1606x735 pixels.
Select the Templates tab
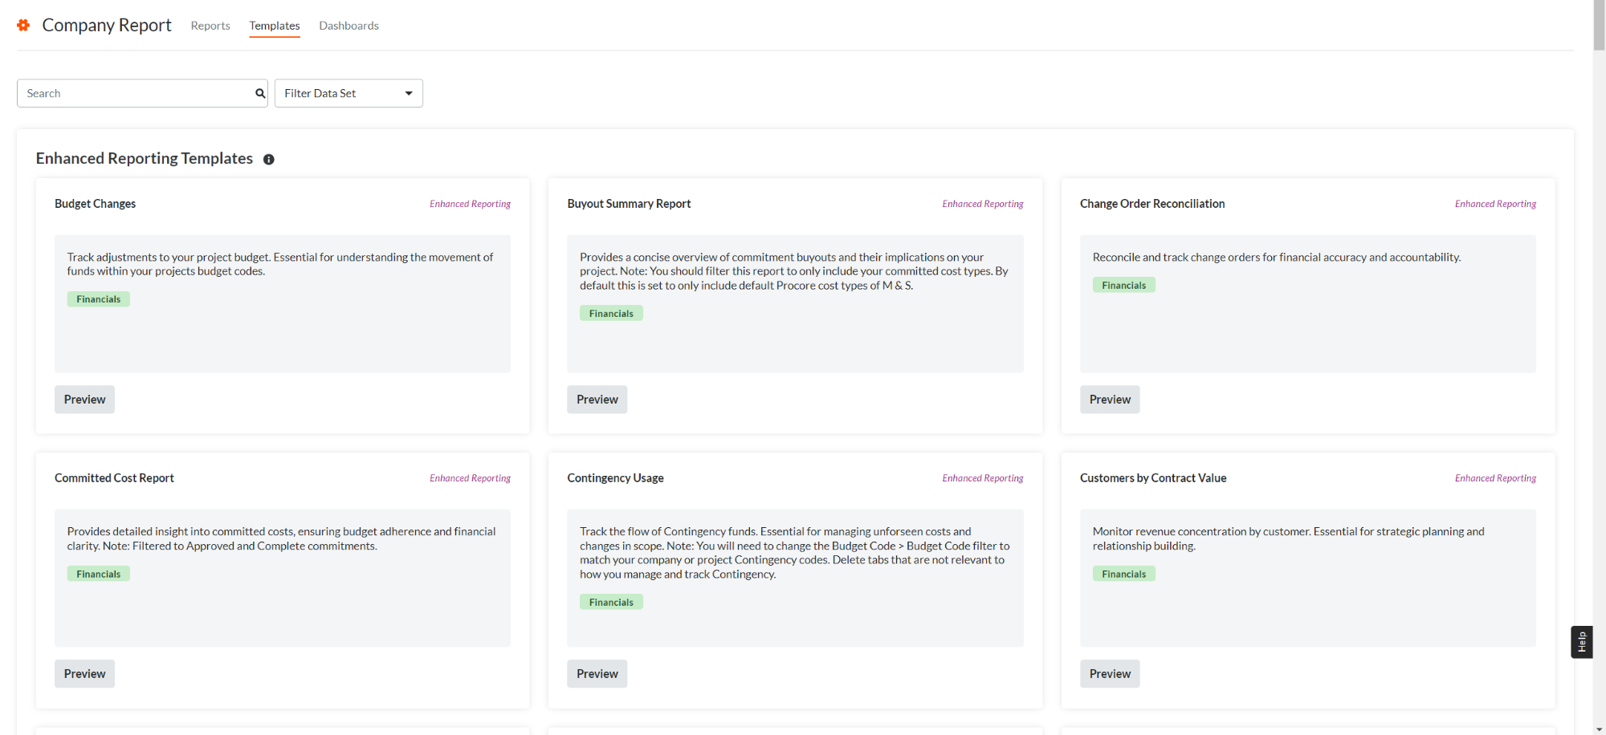pyautogui.click(x=274, y=25)
